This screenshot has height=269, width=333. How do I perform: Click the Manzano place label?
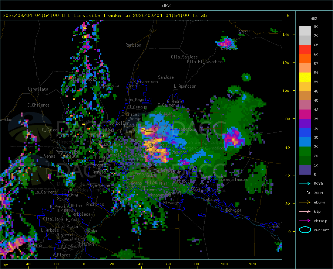coord(34,245)
